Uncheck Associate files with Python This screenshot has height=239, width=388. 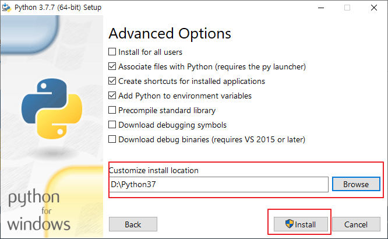pos(112,66)
